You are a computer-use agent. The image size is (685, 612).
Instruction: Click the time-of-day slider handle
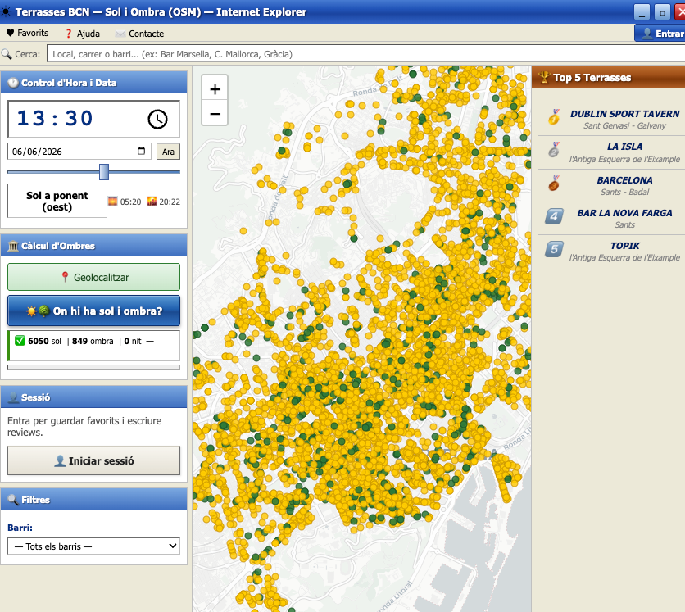point(104,172)
